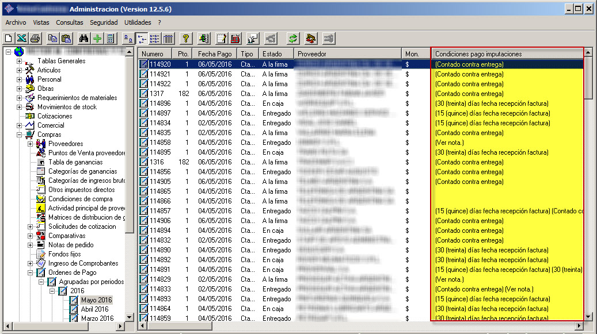Expand the Tablas Generales tree node
597x334 pixels.
pos(19,61)
